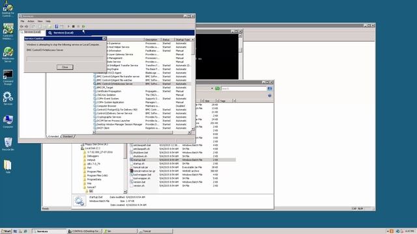Open the Services desktop shortcut with gears
The height and width of the screenshot is (234, 417).
coord(8,98)
